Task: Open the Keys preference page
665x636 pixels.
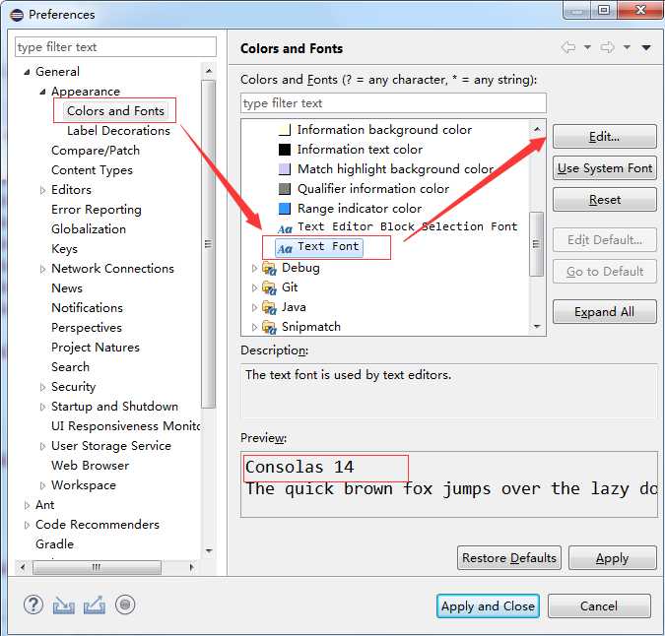Action: coord(64,249)
